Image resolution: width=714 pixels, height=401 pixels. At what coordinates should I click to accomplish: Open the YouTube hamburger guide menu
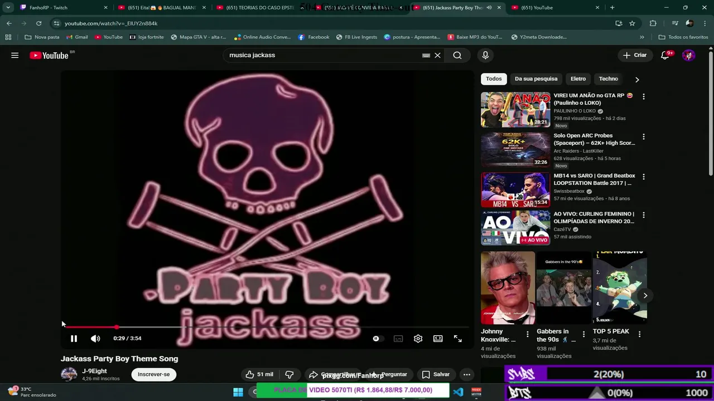pos(15,55)
